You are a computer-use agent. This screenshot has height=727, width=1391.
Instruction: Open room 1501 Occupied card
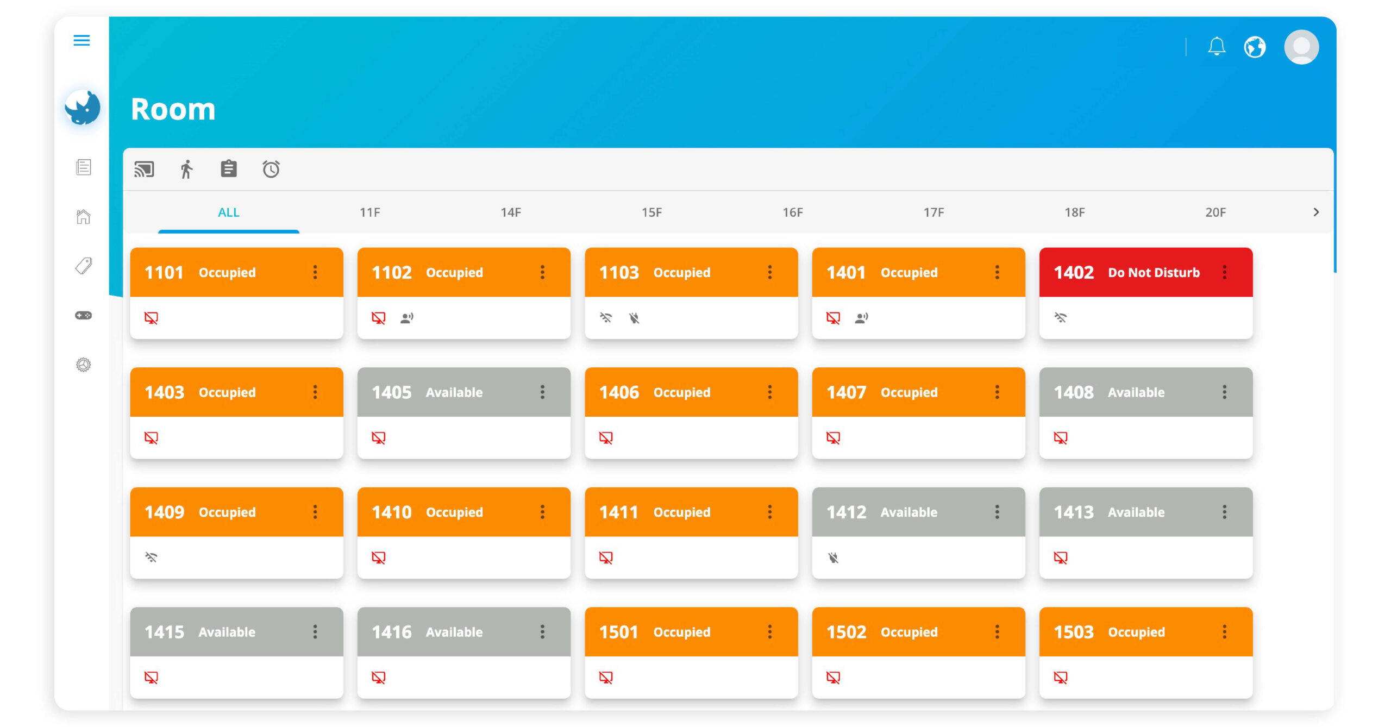tap(691, 653)
